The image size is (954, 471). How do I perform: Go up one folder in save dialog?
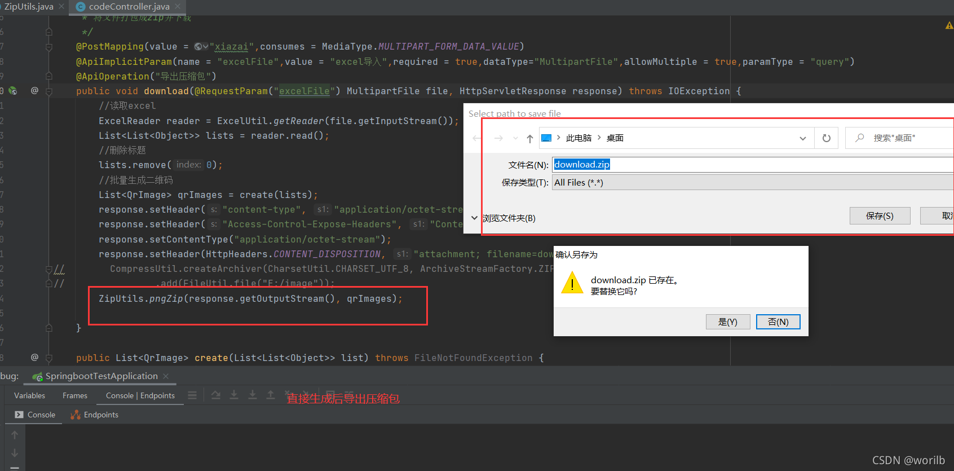pyautogui.click(x=530, y=138)
